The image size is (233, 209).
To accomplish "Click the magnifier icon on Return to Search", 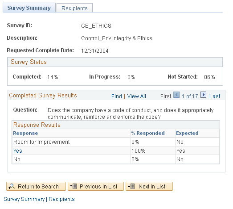I will pos(12,186).
